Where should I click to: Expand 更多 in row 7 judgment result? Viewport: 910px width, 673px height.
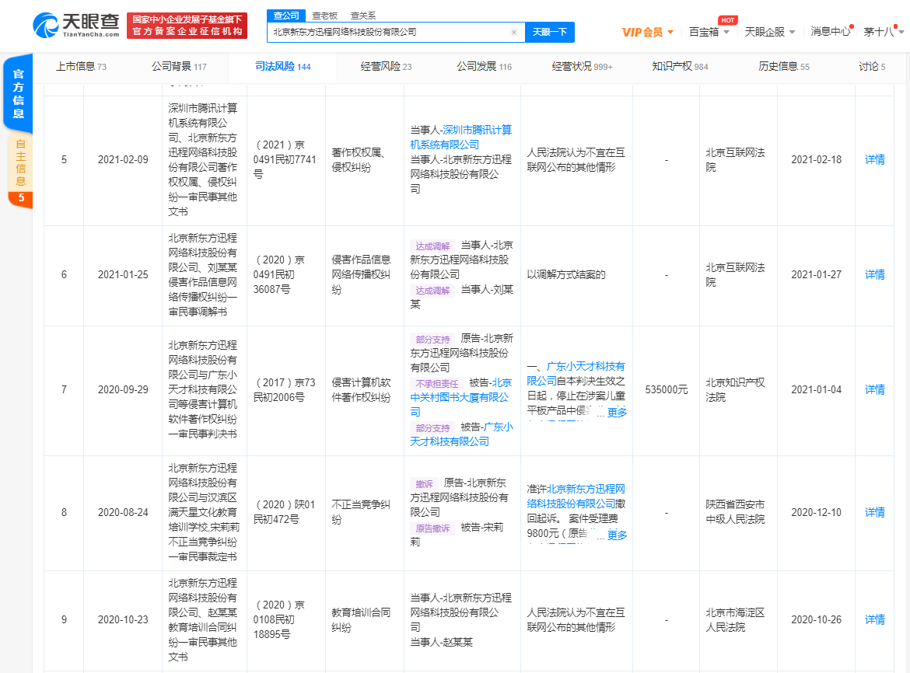616,412
